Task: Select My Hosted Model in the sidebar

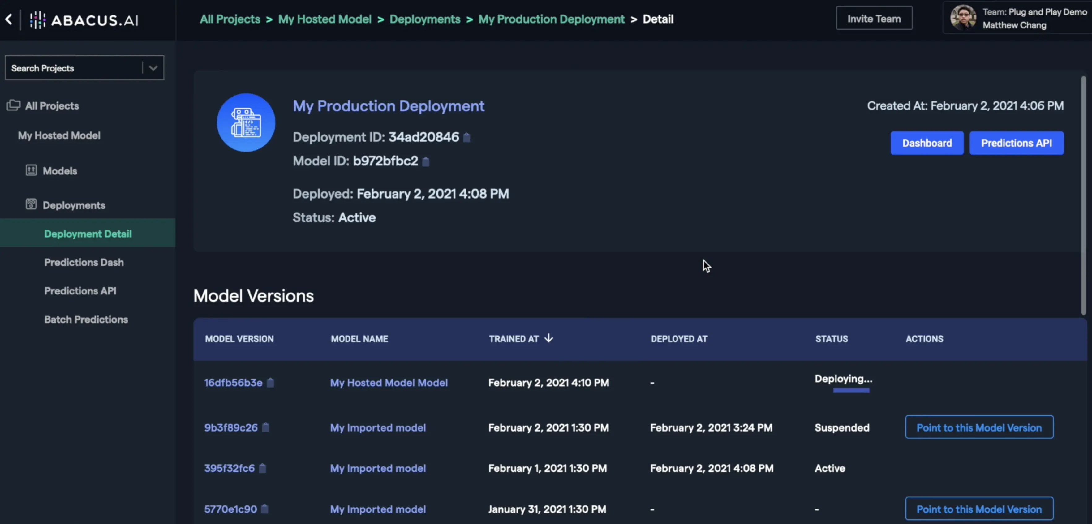Action: coord(59,135)
